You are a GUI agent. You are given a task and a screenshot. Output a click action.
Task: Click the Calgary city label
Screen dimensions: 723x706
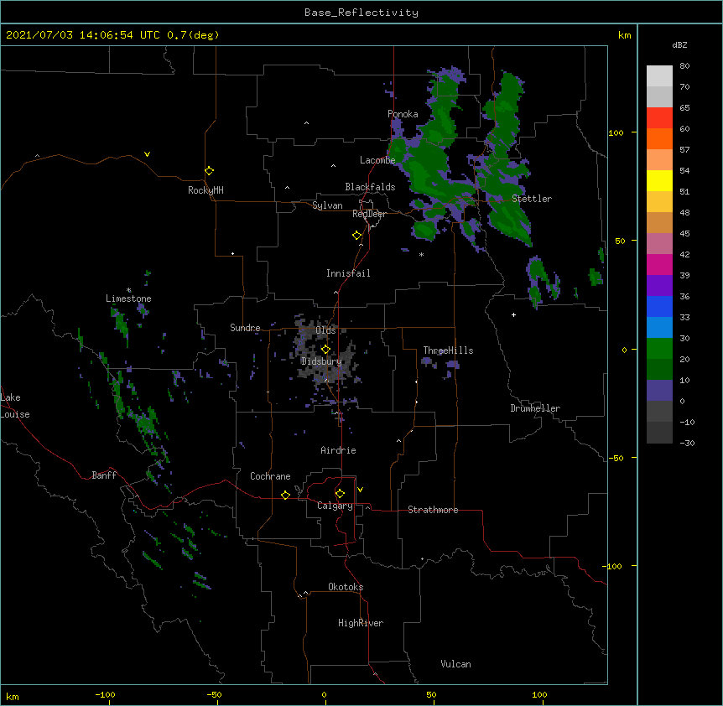[335, 506]
